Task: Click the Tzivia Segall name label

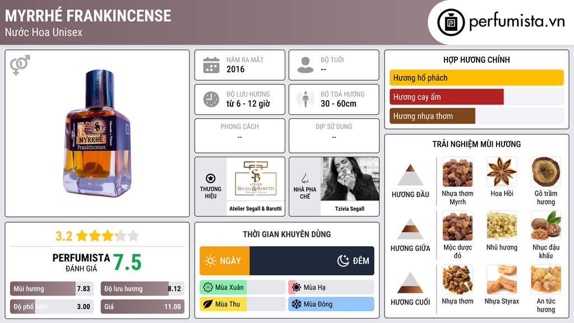Action: [350, 209]
